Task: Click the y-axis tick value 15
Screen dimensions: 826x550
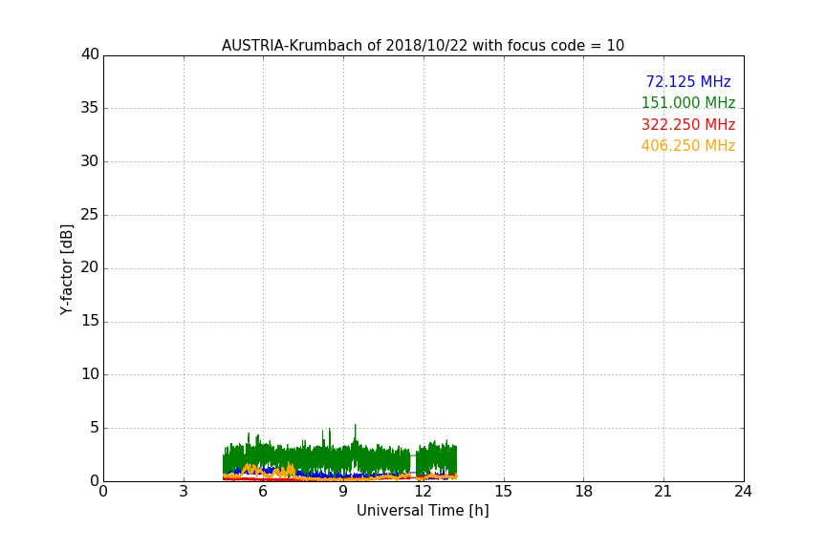Action: 90,321
